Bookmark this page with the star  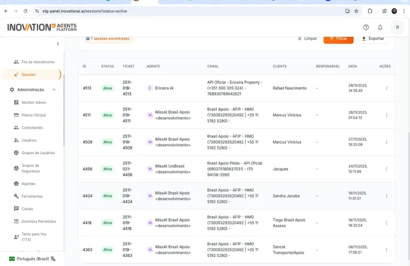[356, 11]
